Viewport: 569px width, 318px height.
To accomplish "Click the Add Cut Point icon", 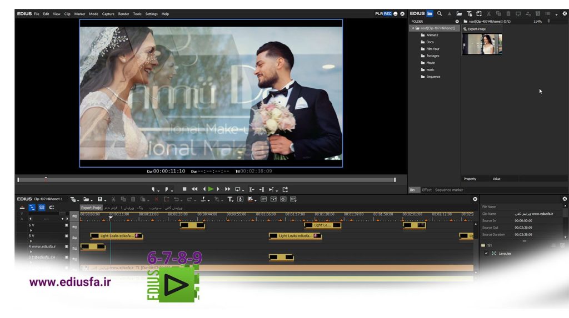I will [x=204, y=199].
